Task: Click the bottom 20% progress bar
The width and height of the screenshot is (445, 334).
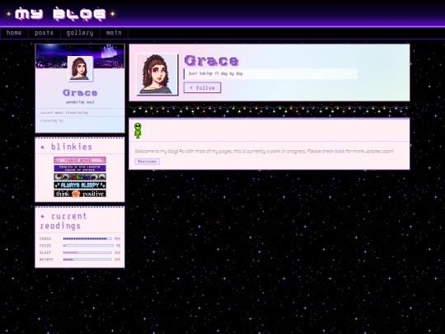Action: (87, 260)
